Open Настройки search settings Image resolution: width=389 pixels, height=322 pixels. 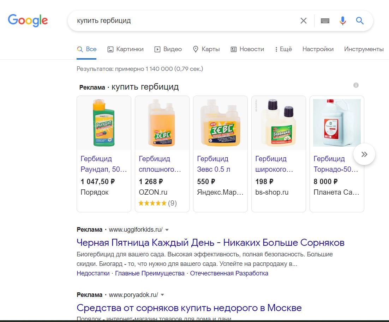coord(318,49)
